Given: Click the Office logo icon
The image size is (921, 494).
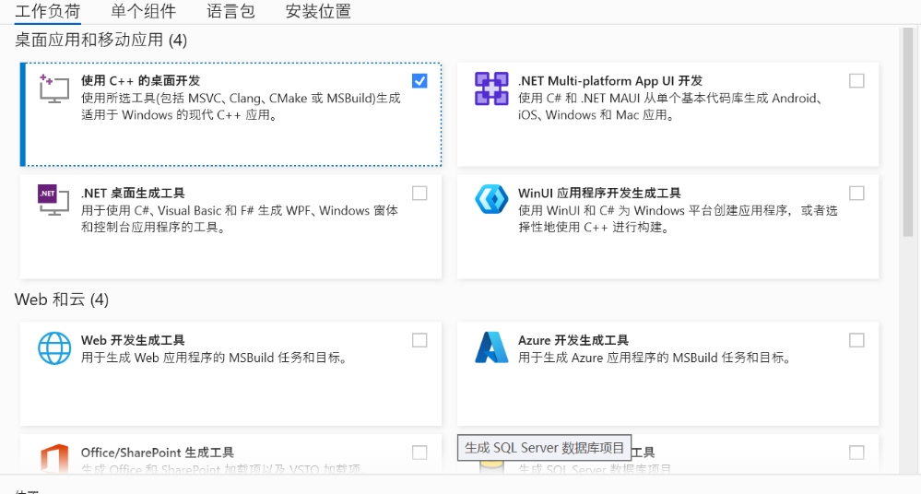Looking at the screenshot, I should [x=54, y=459].
